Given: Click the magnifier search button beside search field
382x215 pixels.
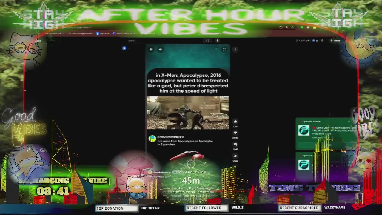Looking at the screenshot, I should pos(208,40).
